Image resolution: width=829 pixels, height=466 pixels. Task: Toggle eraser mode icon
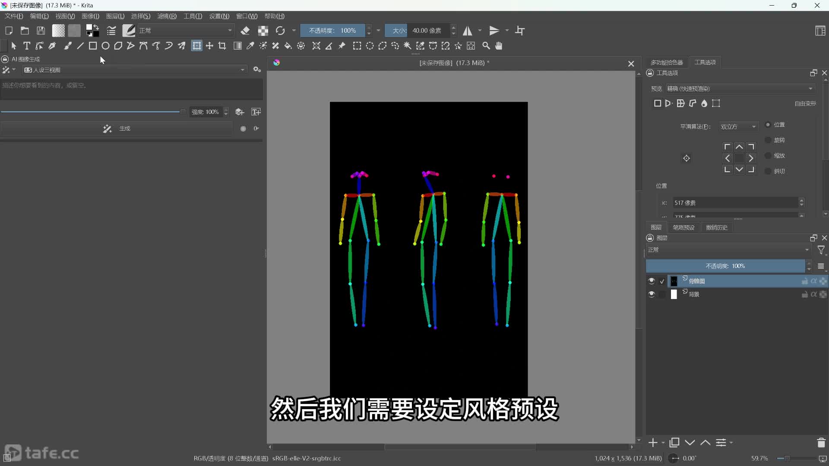click(x=245, y=31)
